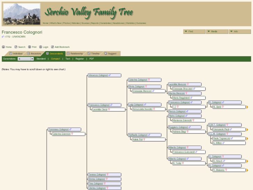
Task: Open Sources in header navigation
Action: pos(85,23)
